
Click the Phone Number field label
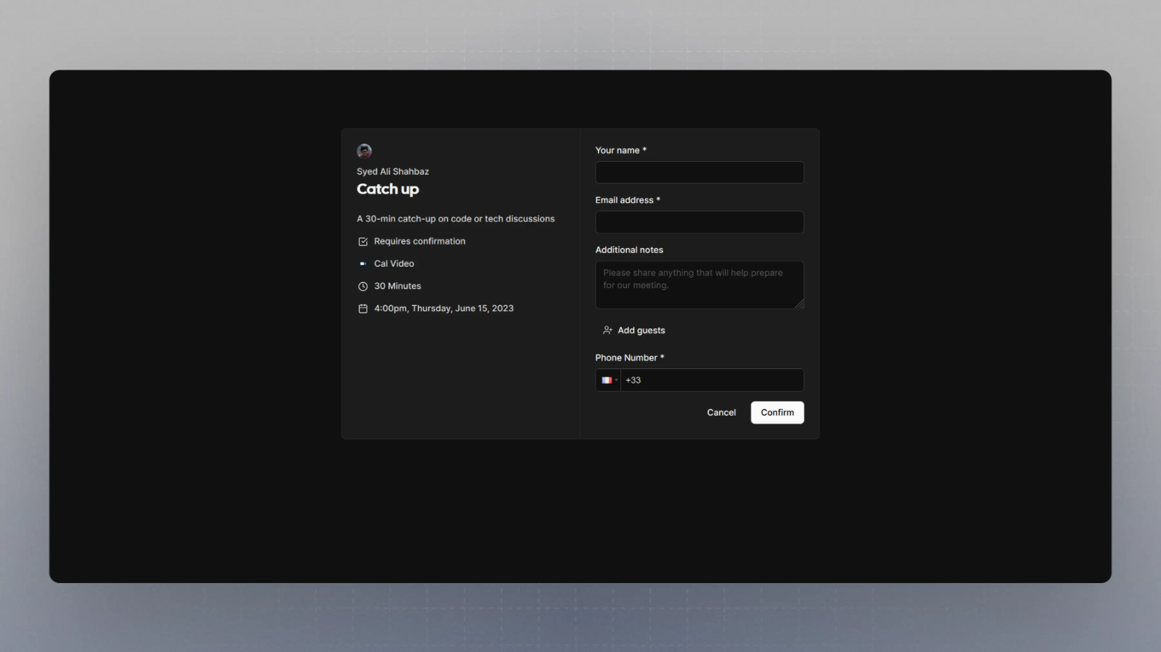[625, 358]
